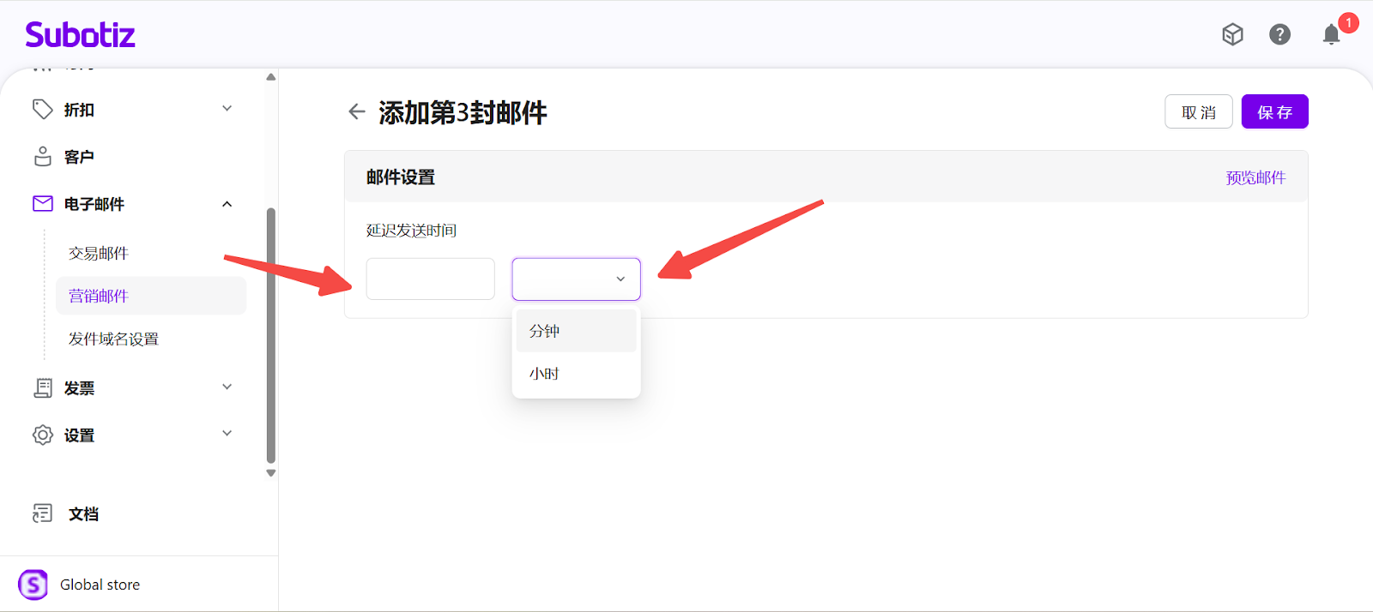Click the 保存 button
1373x612 pixels.
pos(1274,112)
